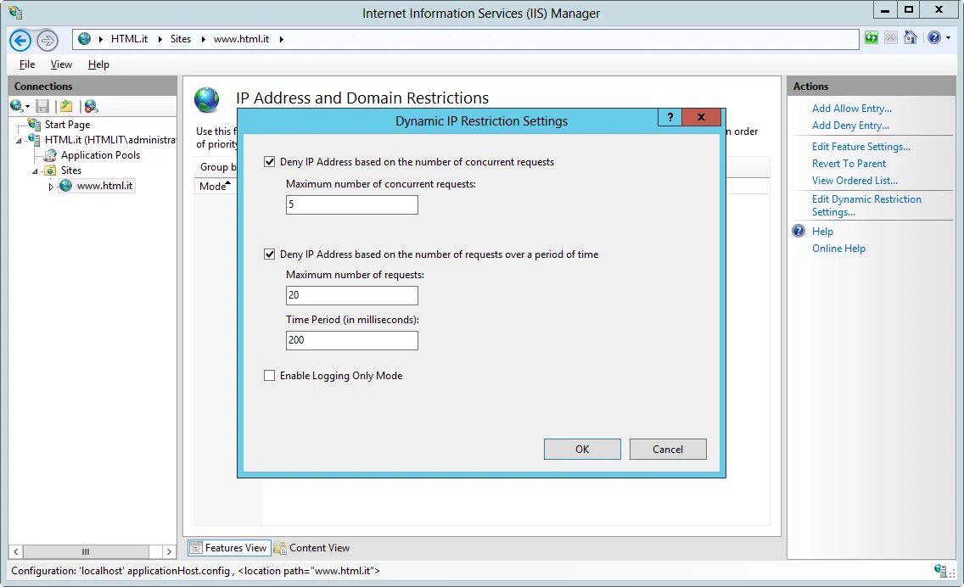Viewport: 964px width, 587px height.
Task: Collapse the Sites tree node
Action: pyautogui.click(x=35, y=171)
